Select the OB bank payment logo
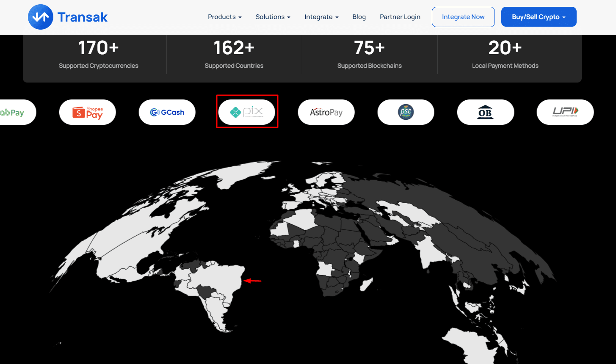Screen dimensions: 616x364 [x=486, y=112]
